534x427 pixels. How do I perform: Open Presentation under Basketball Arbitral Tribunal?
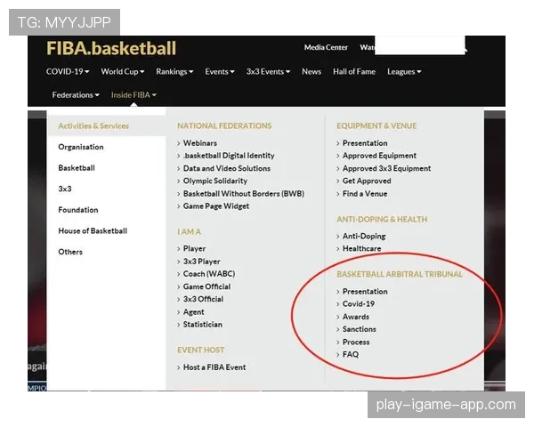click(x=365, y=292)
